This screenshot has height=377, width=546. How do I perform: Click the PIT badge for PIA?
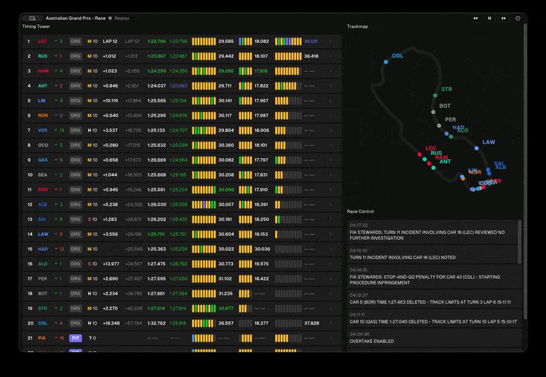[76, 338]
